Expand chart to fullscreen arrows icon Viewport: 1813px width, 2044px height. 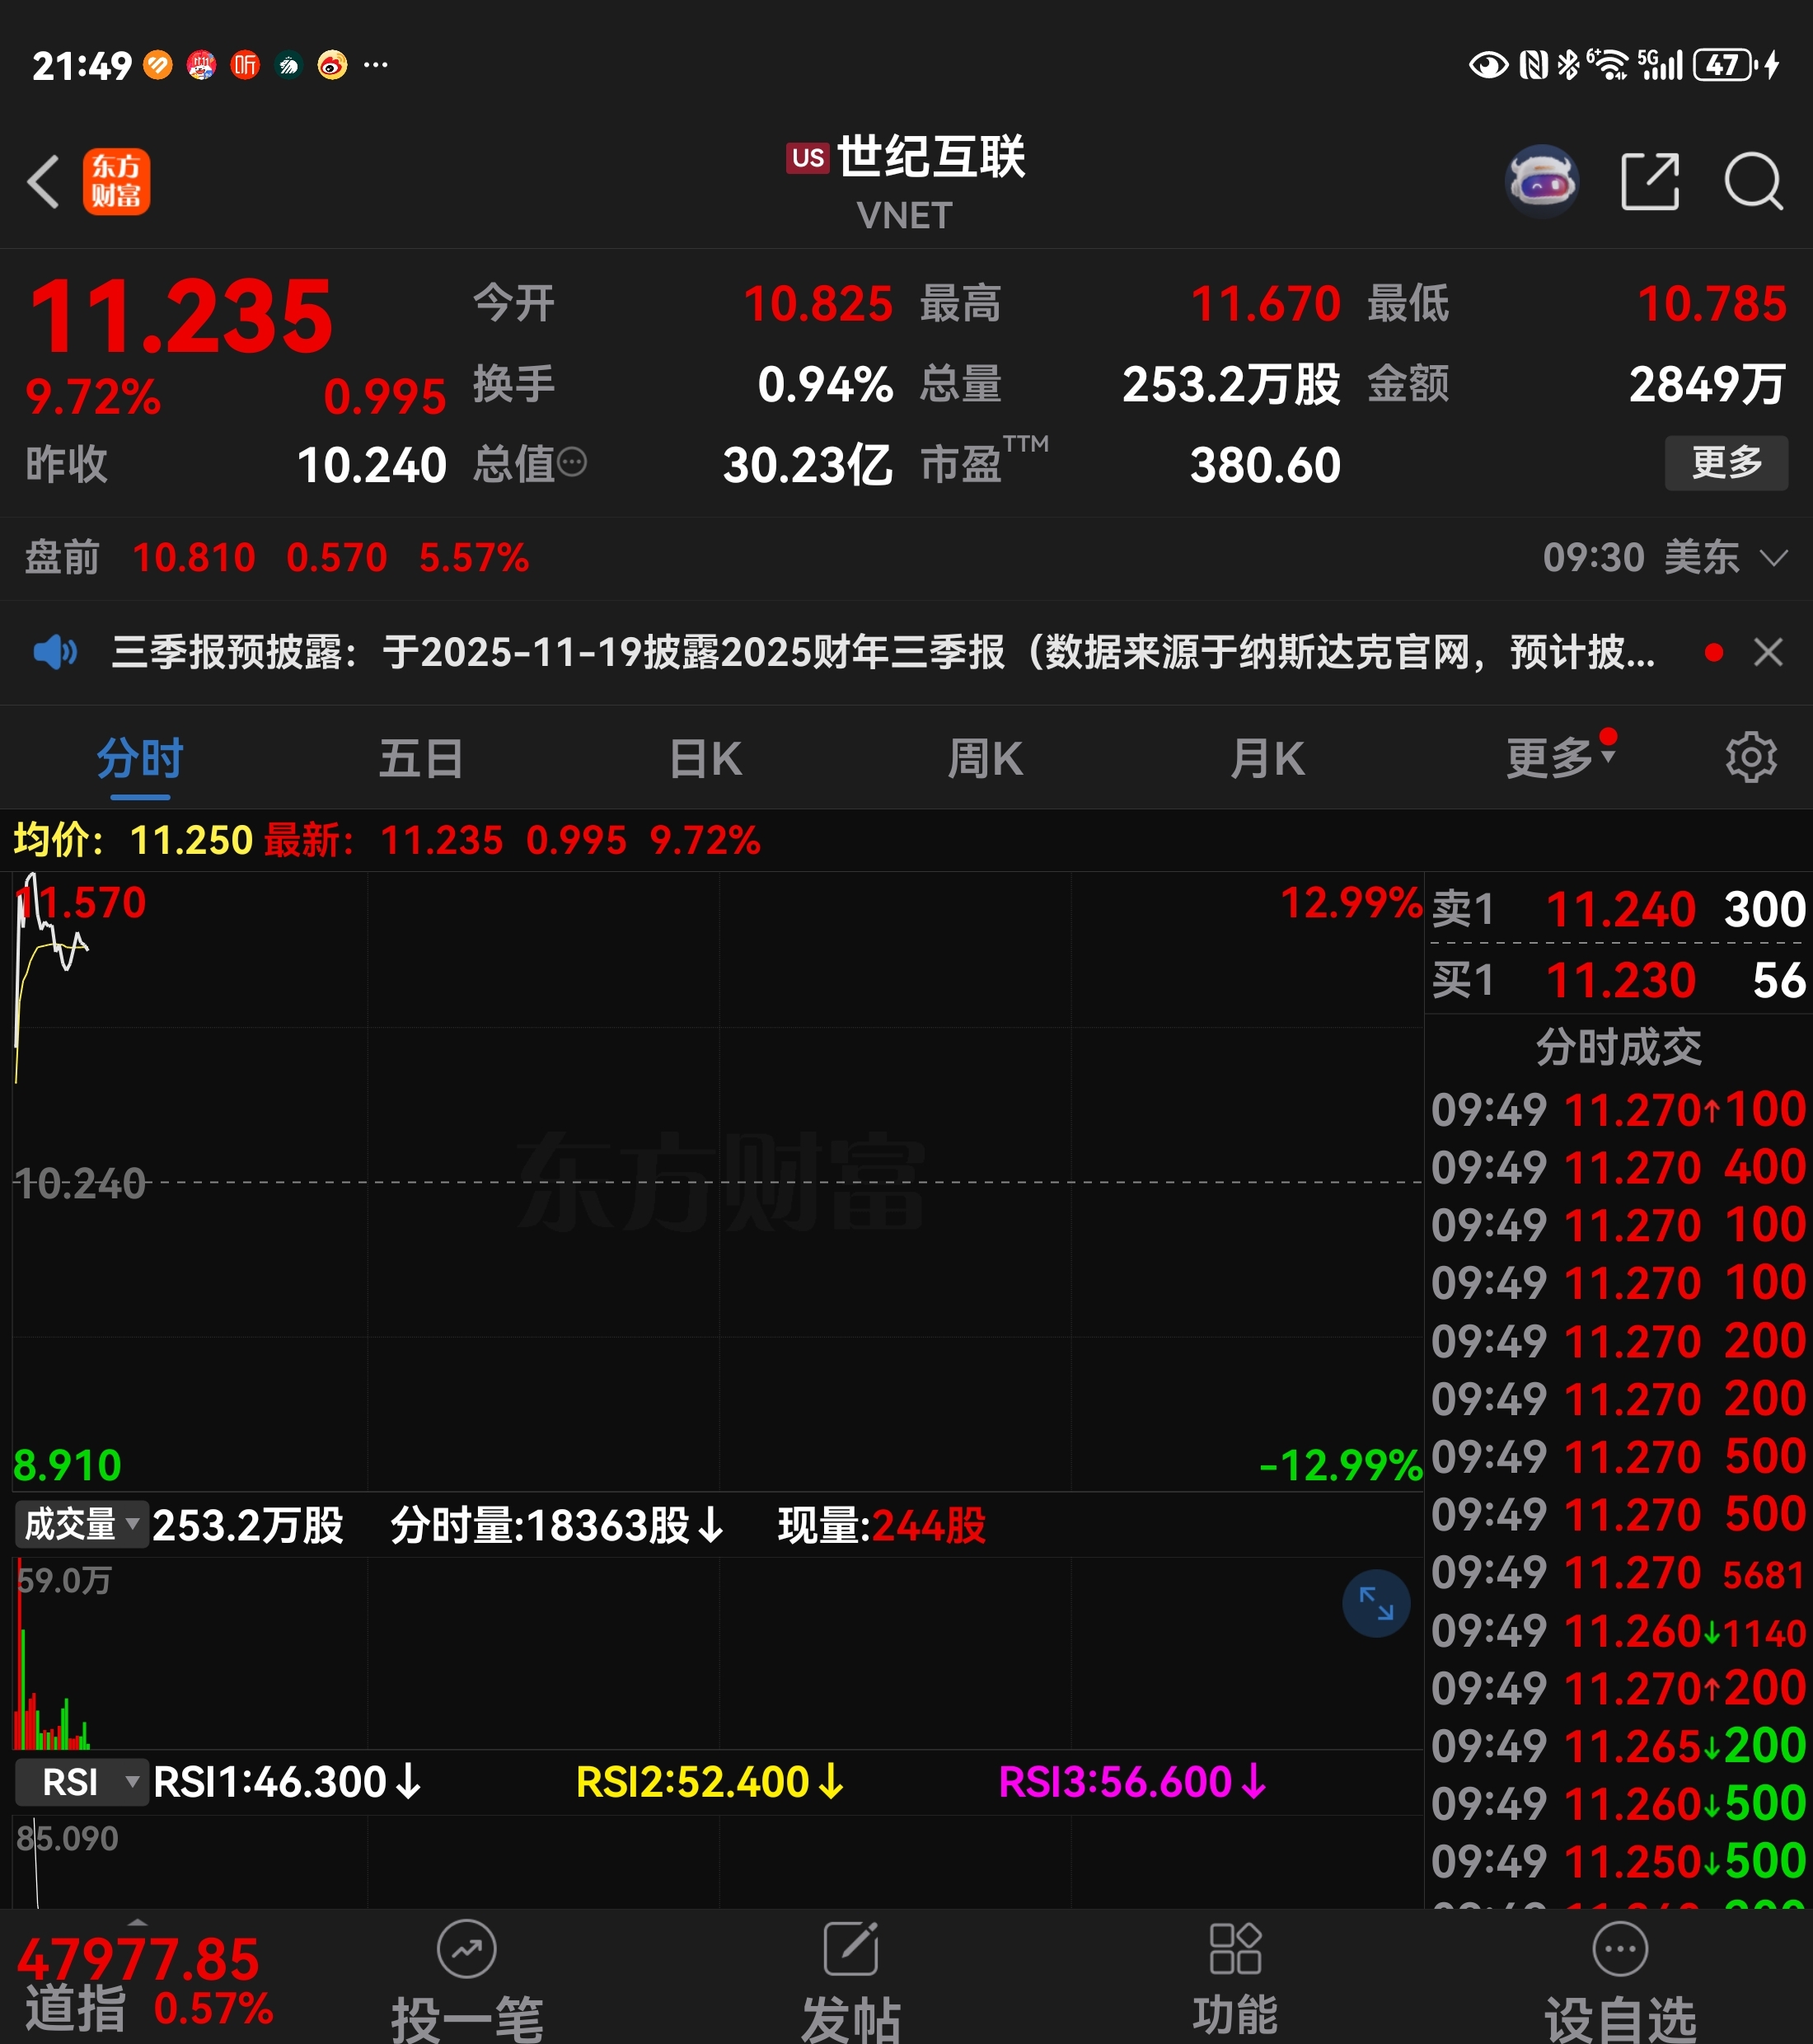coord(1375,1604)
